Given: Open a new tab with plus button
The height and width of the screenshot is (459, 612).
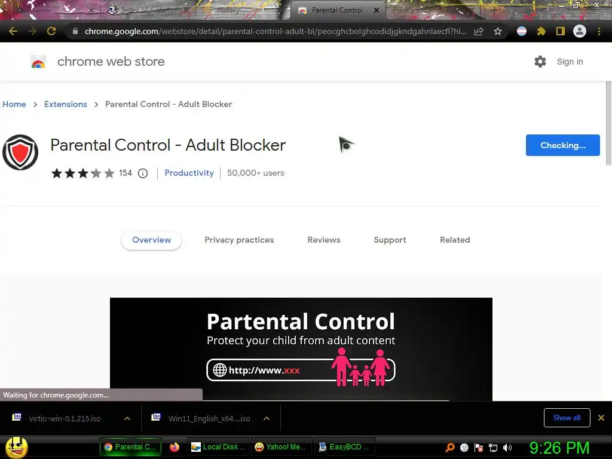Looking at the screenshot, I should pyautogui.click(x=494, y=10).
